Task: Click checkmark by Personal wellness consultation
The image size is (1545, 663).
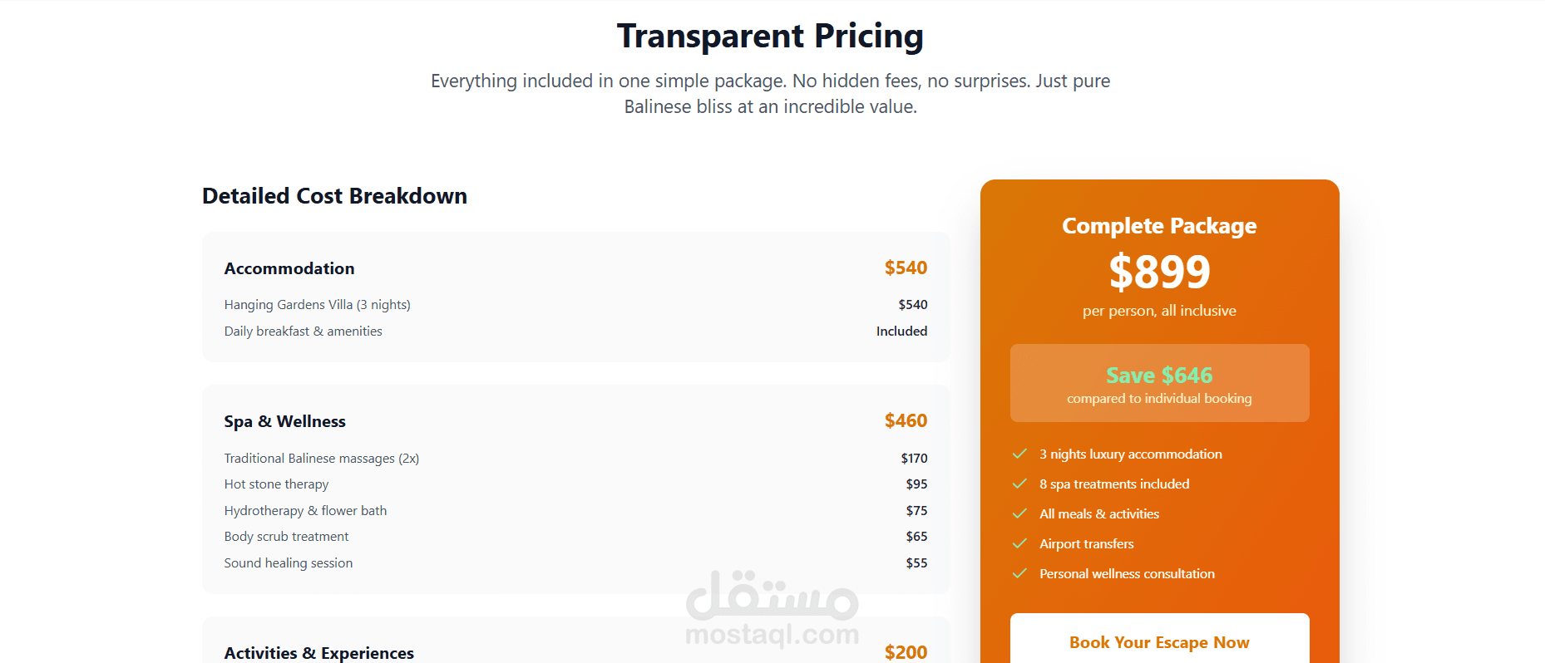Action: click(x=1019, y=573)
